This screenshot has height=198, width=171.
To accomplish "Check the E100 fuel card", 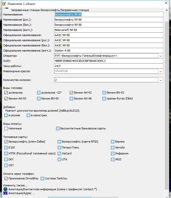I will [x=6, y=147].
